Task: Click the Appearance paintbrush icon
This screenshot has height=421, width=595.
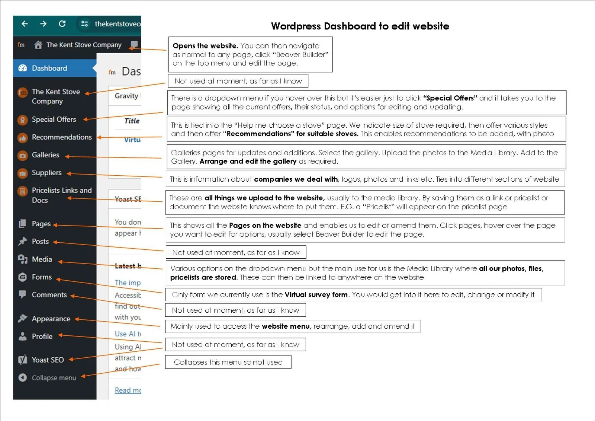Action: pos(23,319)
